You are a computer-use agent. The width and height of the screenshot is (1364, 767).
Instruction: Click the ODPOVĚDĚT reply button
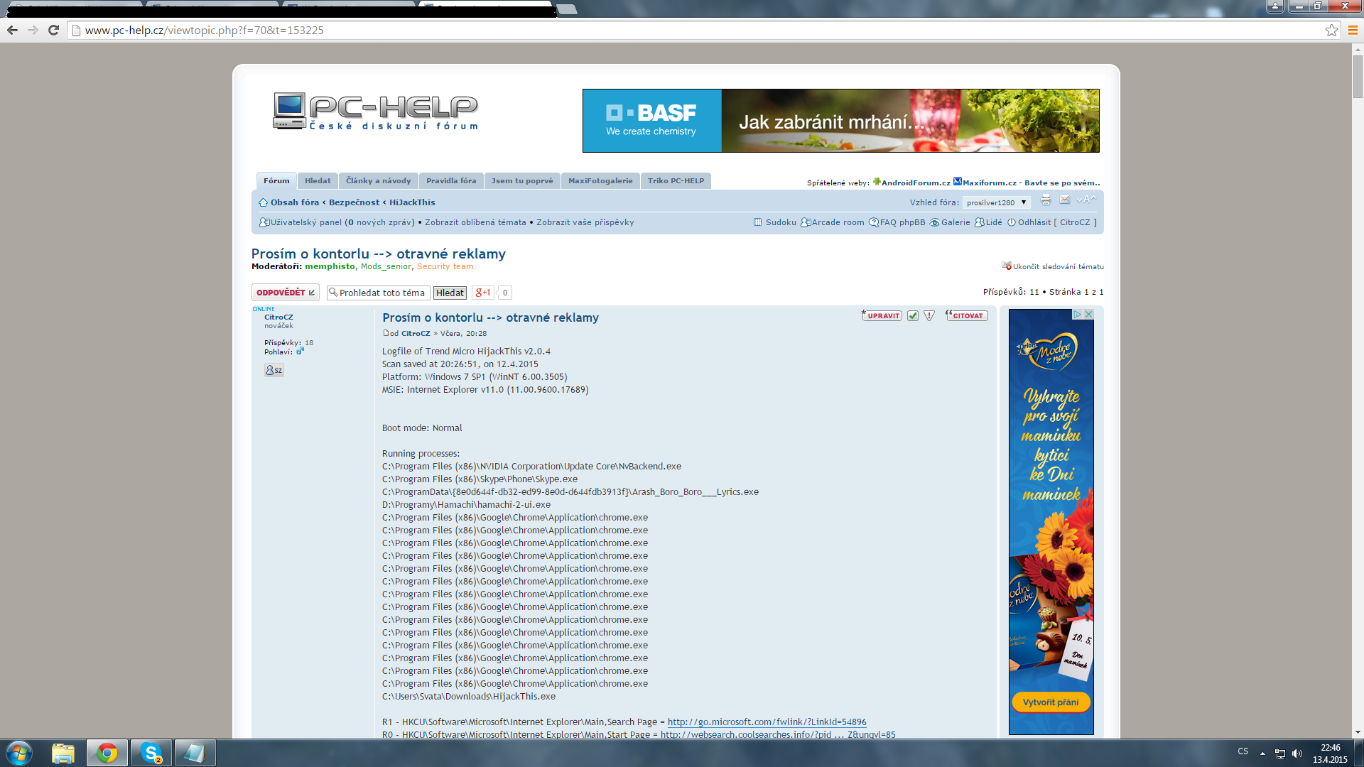[286, 293]
